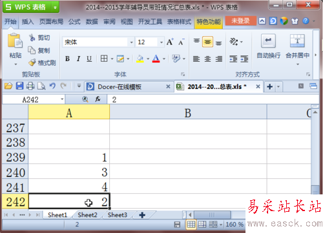Click the Print icon
The width and height of the screenshot is (323, 233).
(30, 86)
